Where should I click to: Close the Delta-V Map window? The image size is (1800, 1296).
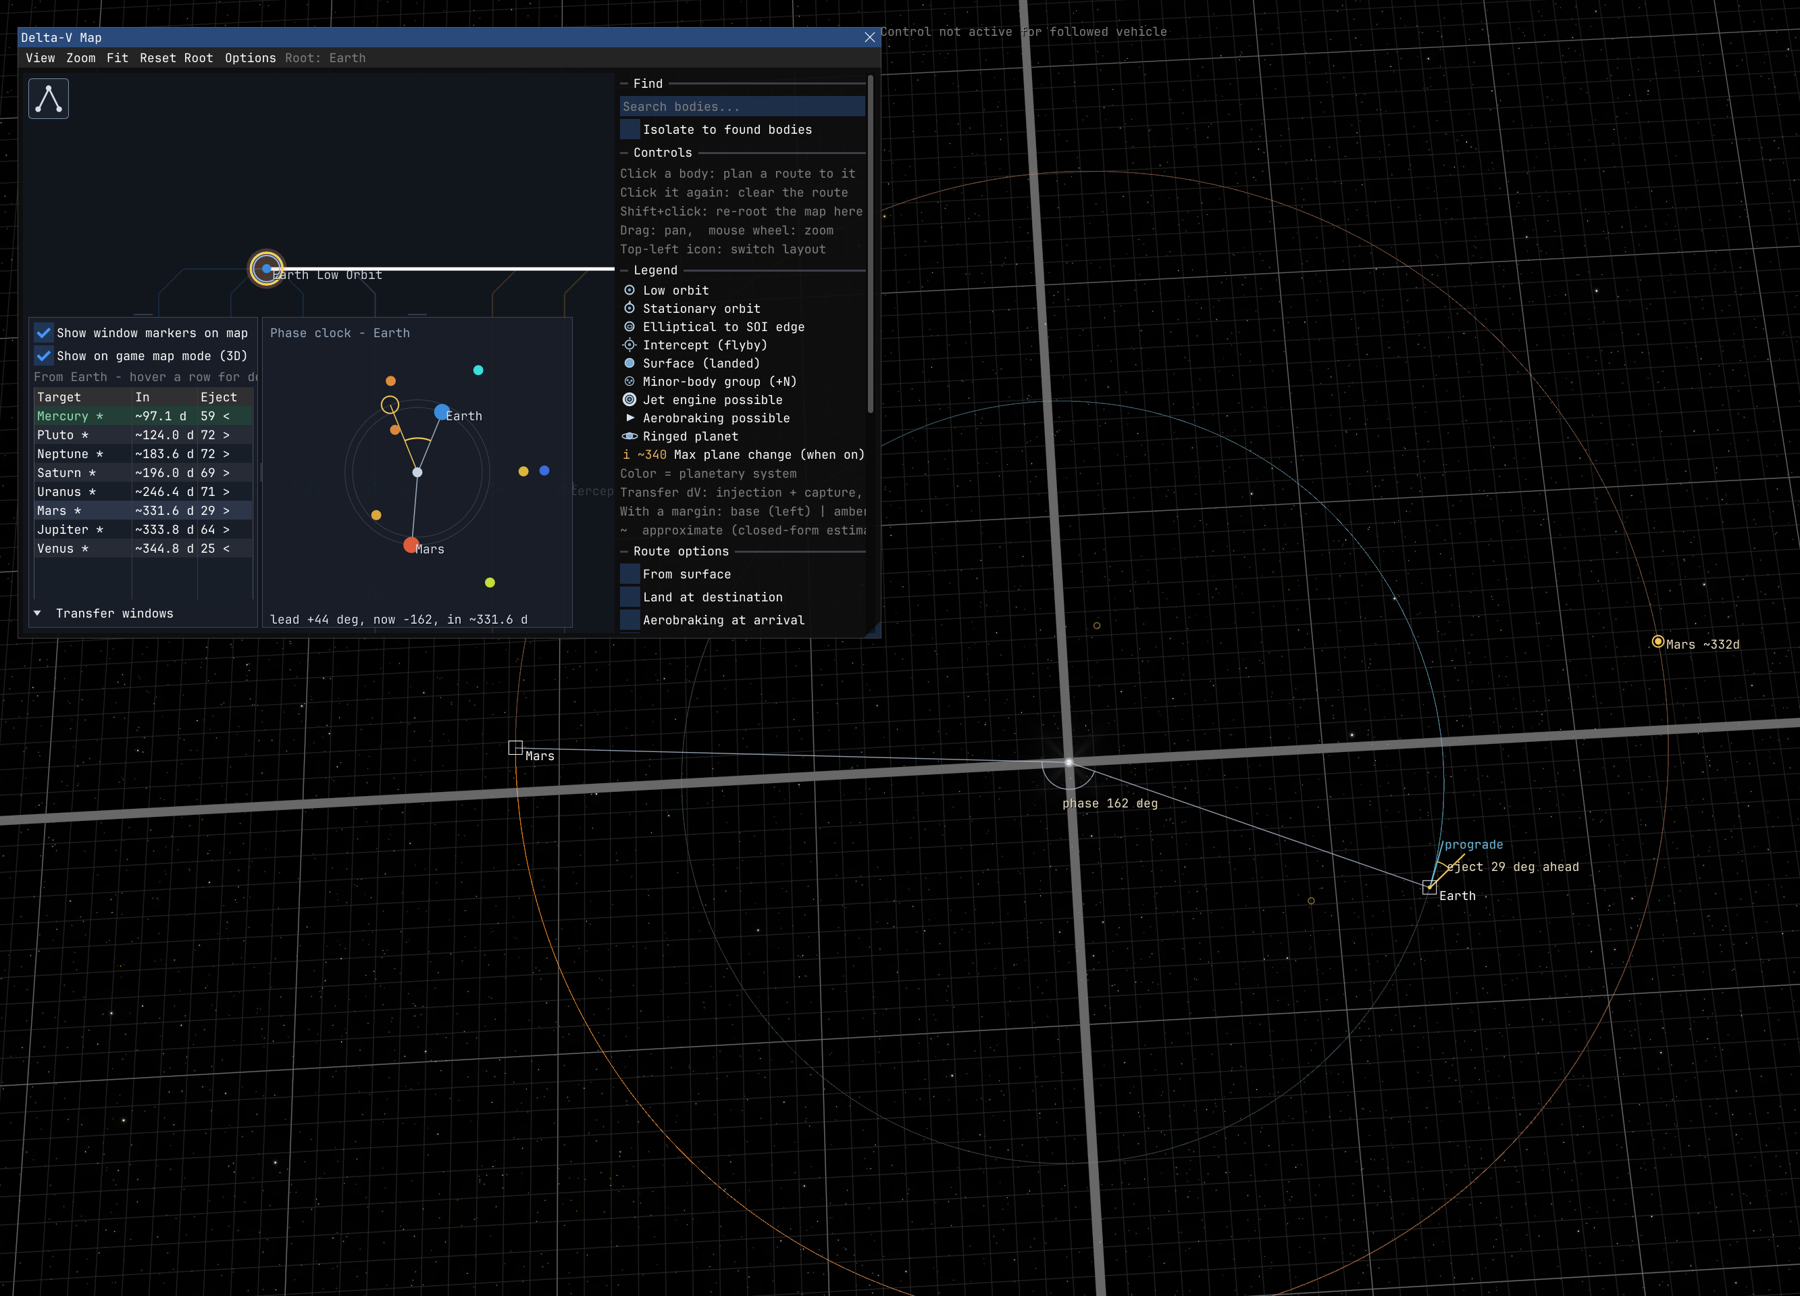pyautogui.click(x=870, y=37)
